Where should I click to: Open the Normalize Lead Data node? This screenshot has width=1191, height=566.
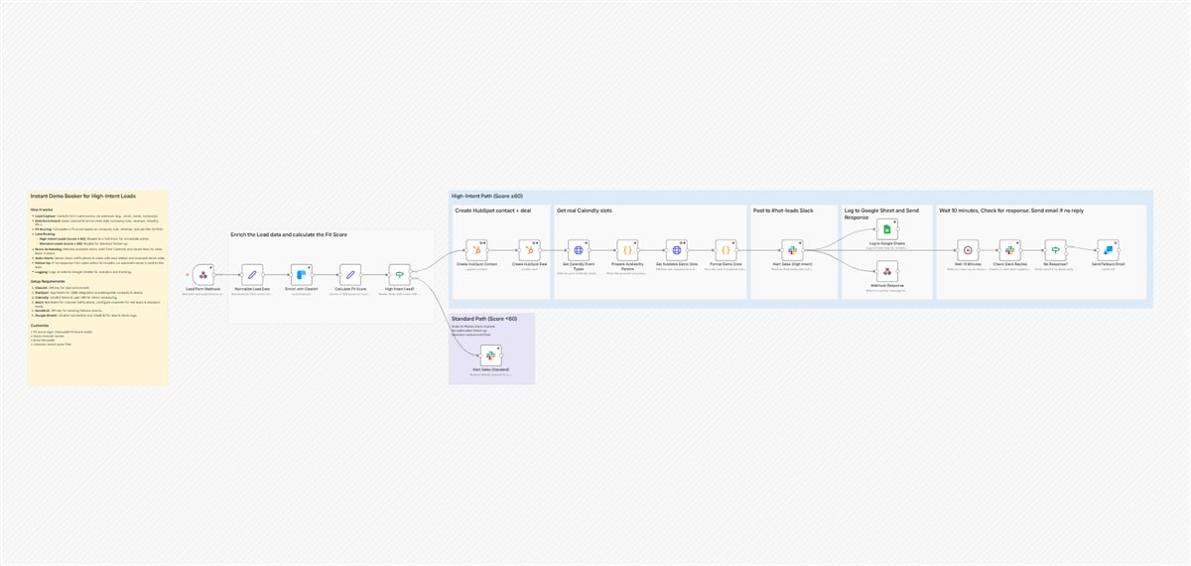(252, 273)
